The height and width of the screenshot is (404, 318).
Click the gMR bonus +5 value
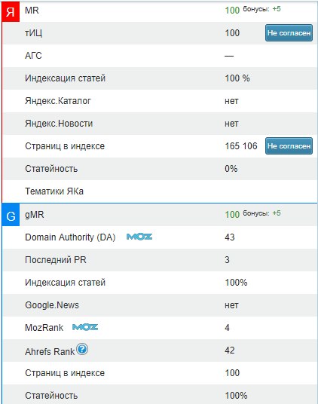[277, 213]
